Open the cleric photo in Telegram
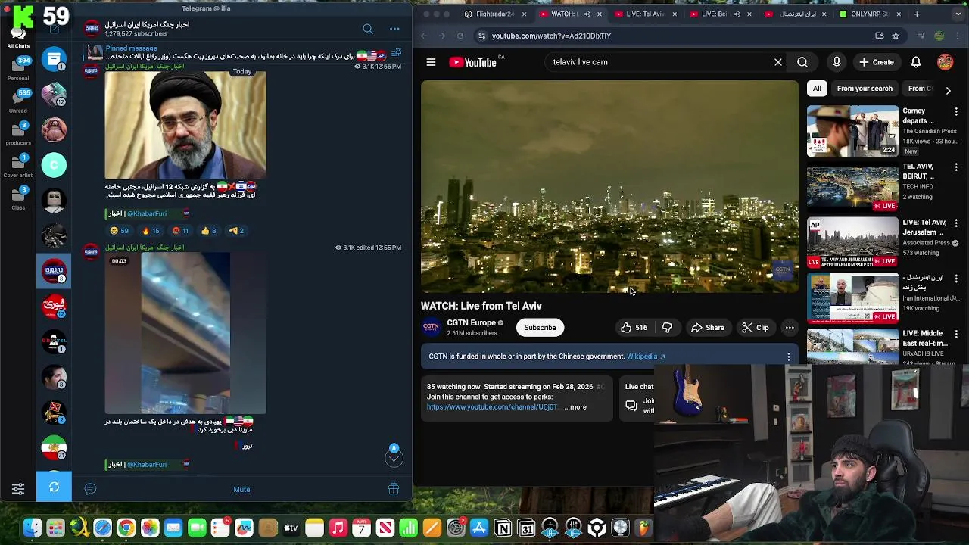Screen dimensions: 969x545 coord(185,125)
